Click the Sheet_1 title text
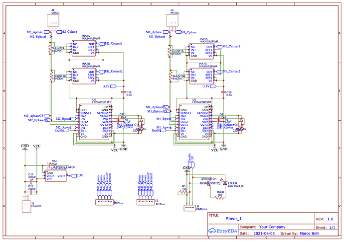Screen dimensions: 344x242 pyautogui.click(x=234, y=219)
